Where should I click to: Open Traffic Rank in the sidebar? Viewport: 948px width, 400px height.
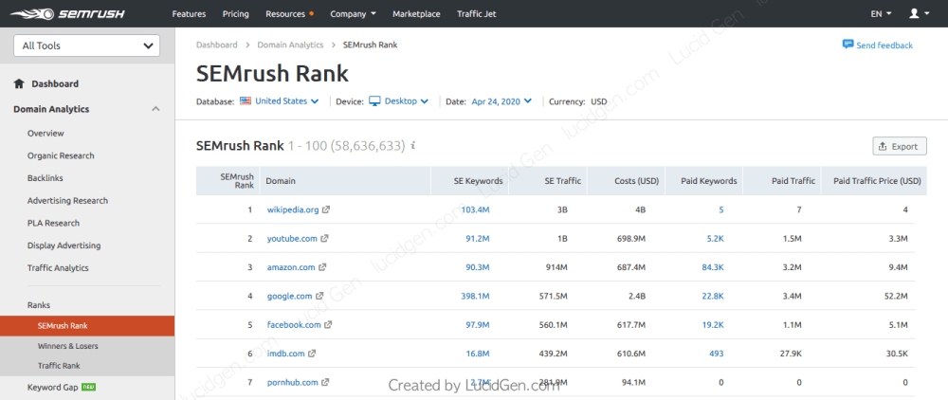click(x=59, y=366)
